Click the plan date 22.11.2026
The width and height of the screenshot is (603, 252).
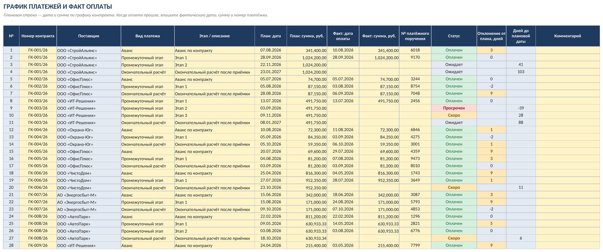tap(271, 65)
